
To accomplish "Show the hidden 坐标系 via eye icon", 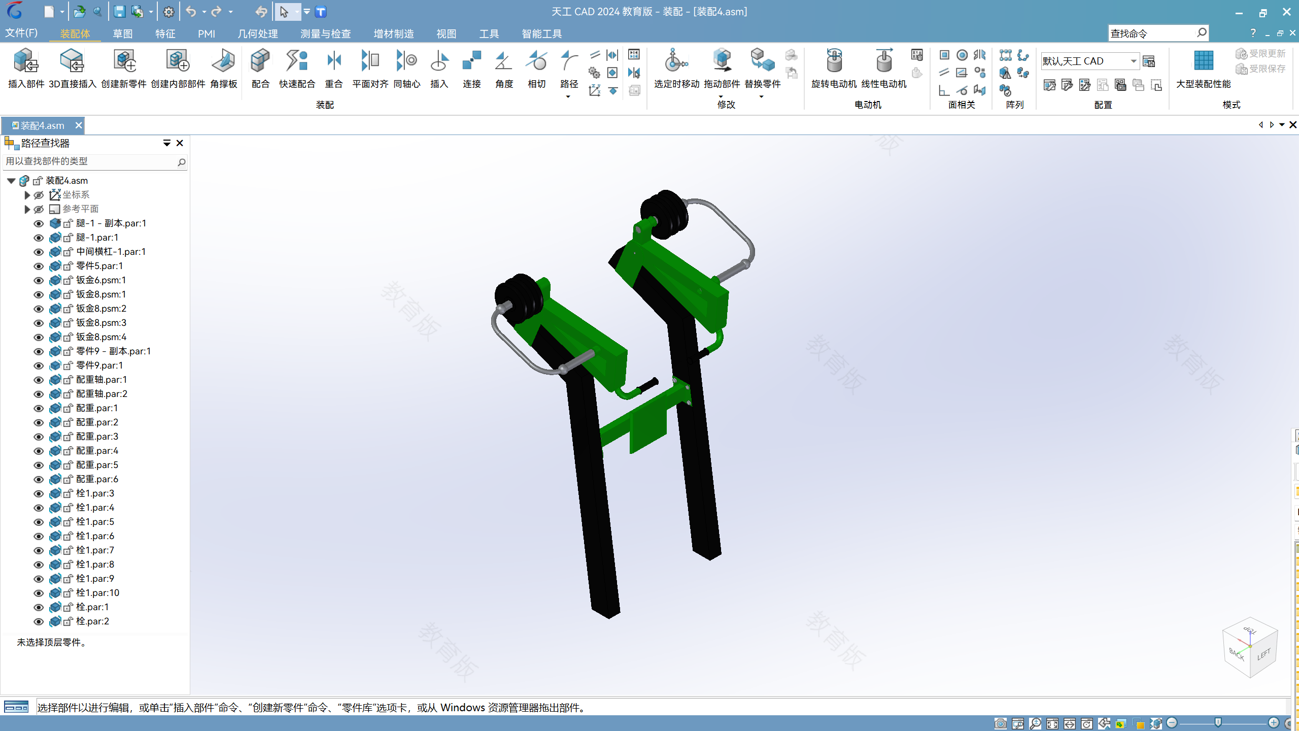I will tap(39, 195).
